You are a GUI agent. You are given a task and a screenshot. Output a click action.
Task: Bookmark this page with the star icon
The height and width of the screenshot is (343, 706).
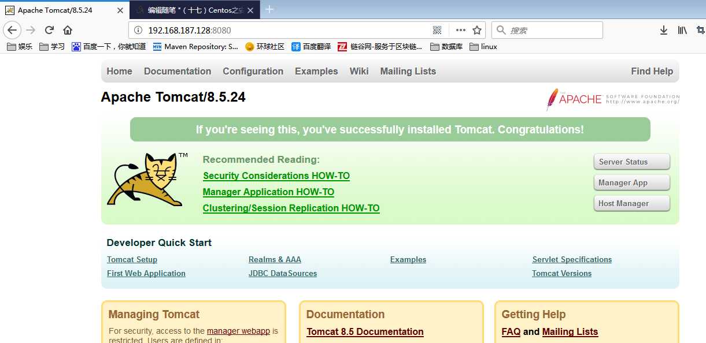(477, 30)
